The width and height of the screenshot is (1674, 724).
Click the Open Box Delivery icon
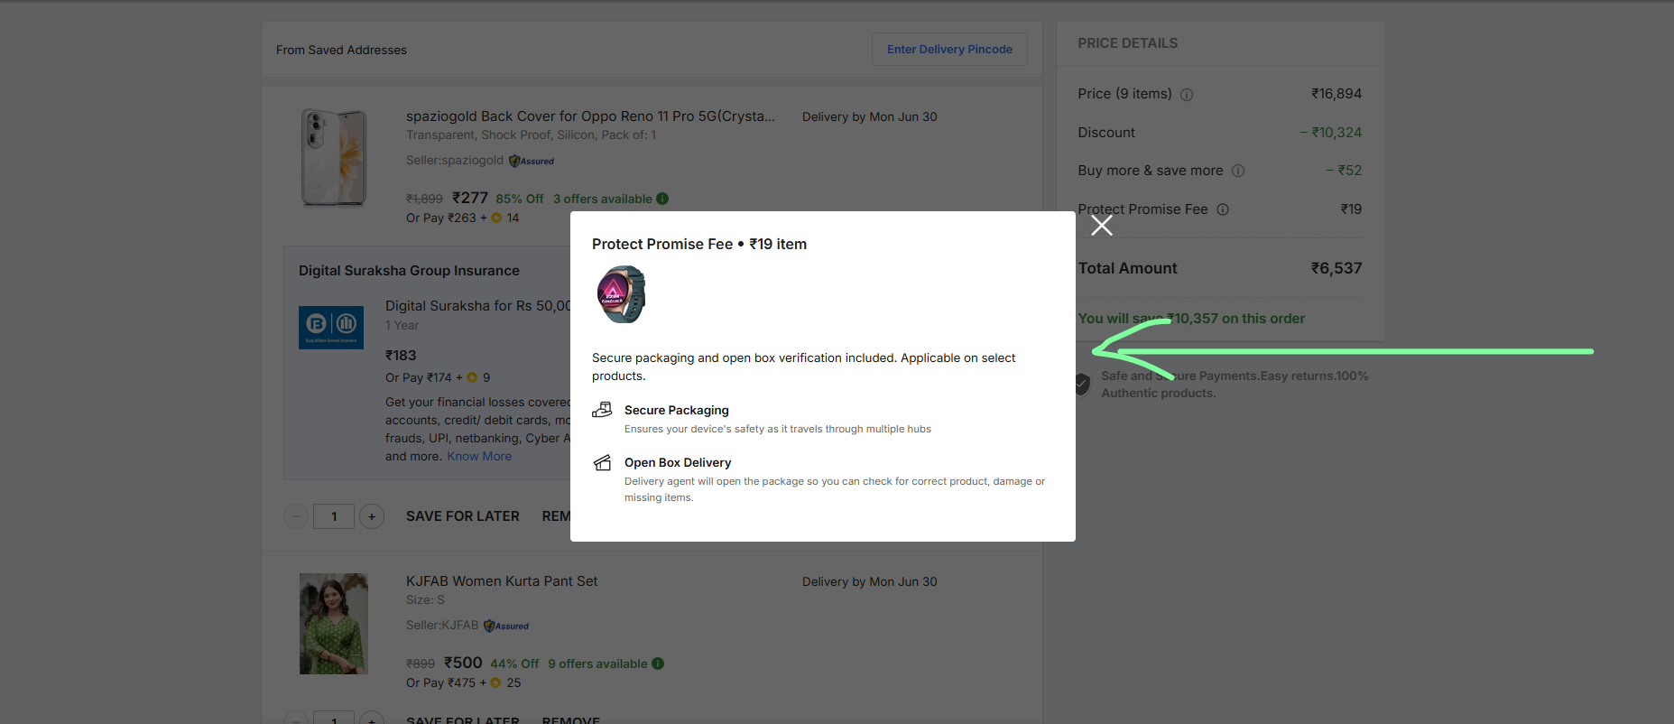point(602,462)
